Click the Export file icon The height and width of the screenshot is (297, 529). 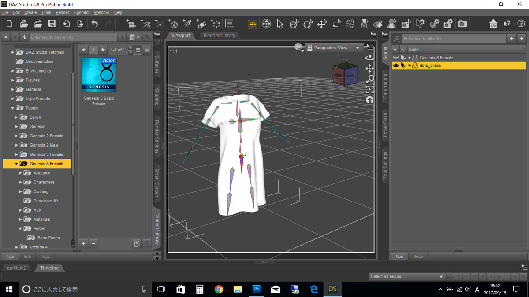pyautogui.click(x=80, y=24)
